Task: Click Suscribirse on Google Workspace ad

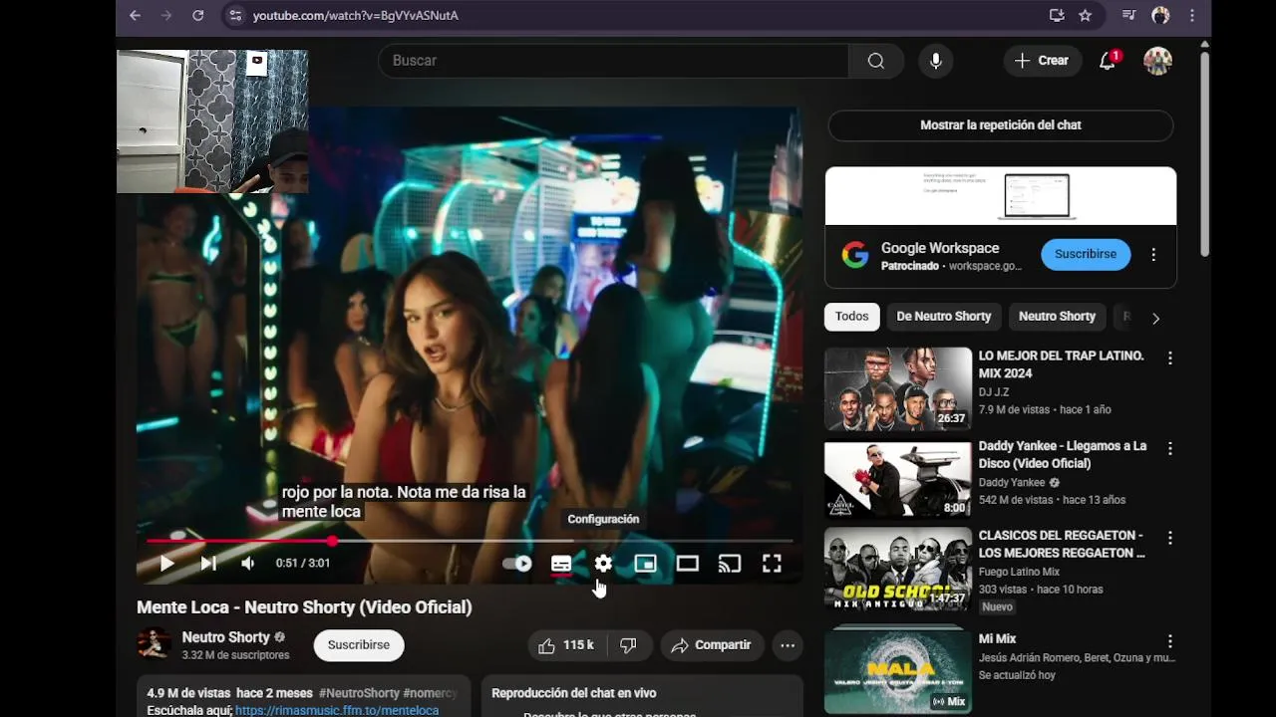Action: [x=1086, y=254]
